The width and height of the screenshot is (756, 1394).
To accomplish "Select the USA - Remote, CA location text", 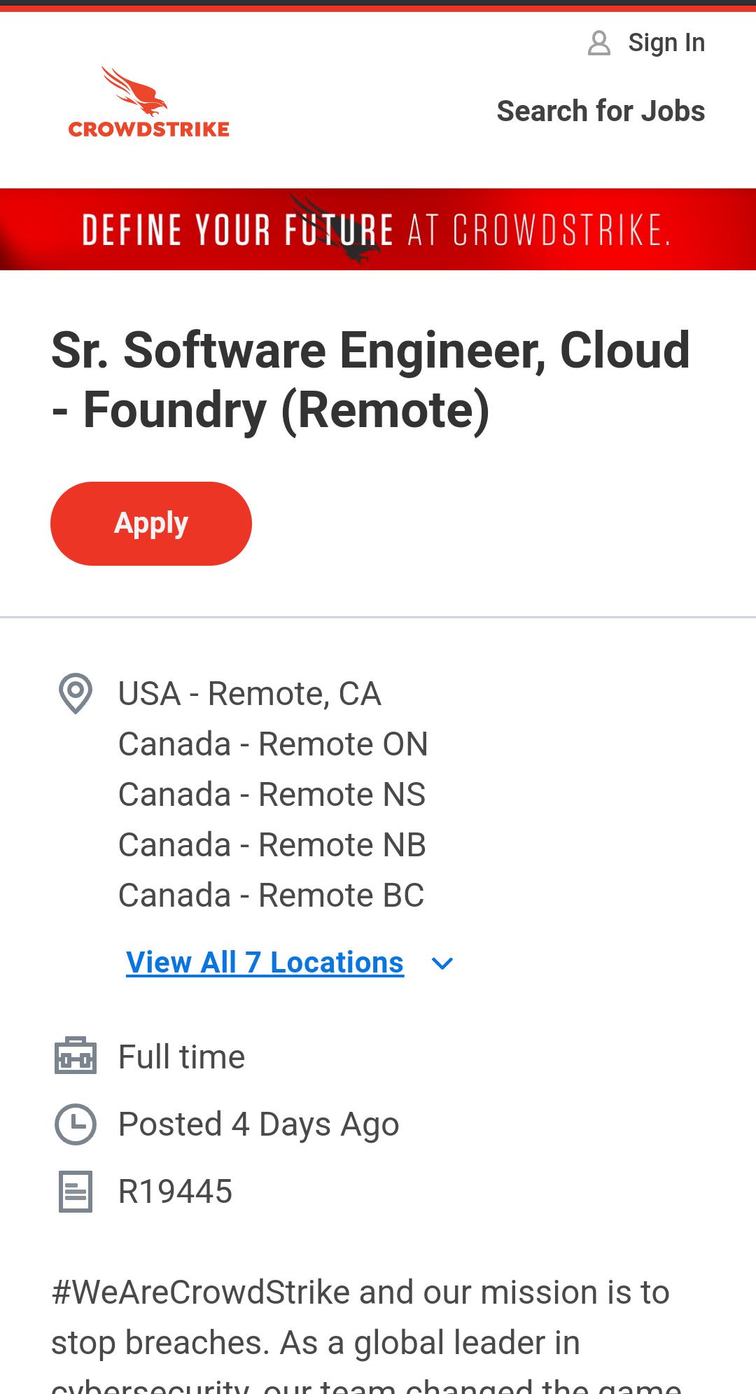I will (249, 694).
